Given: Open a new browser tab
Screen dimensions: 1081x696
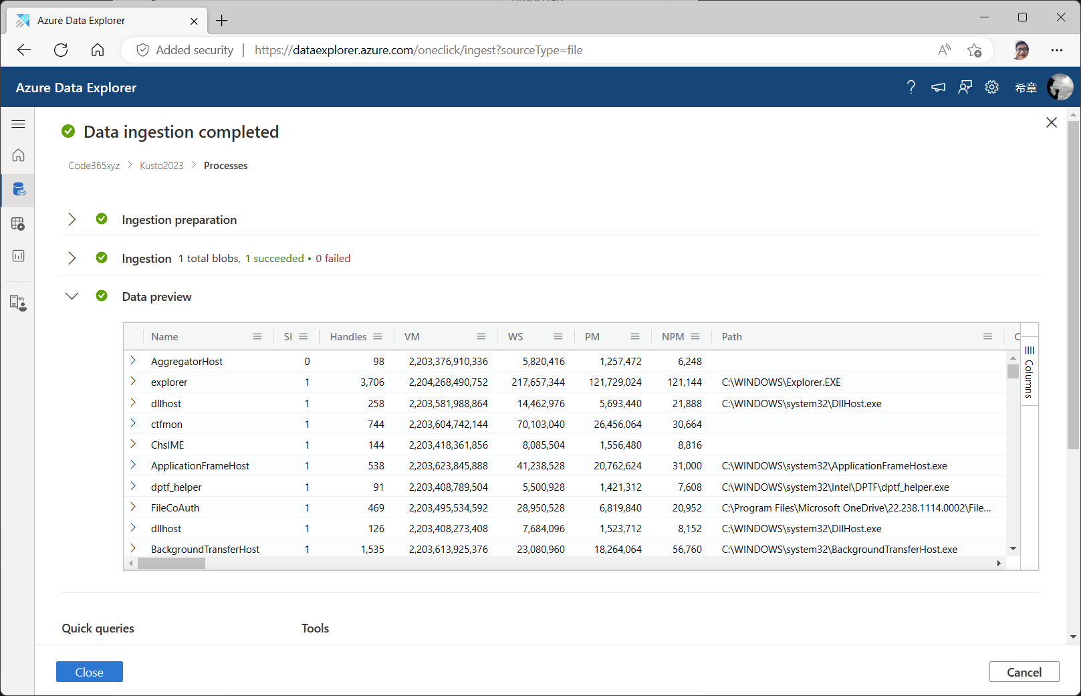Looking at the screenshot, I should pyautogui.click(x=222, y=21).
